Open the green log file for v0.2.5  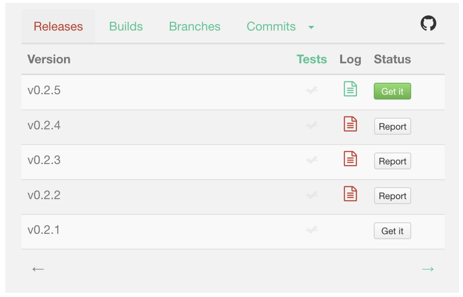click(x=350, y=89)
